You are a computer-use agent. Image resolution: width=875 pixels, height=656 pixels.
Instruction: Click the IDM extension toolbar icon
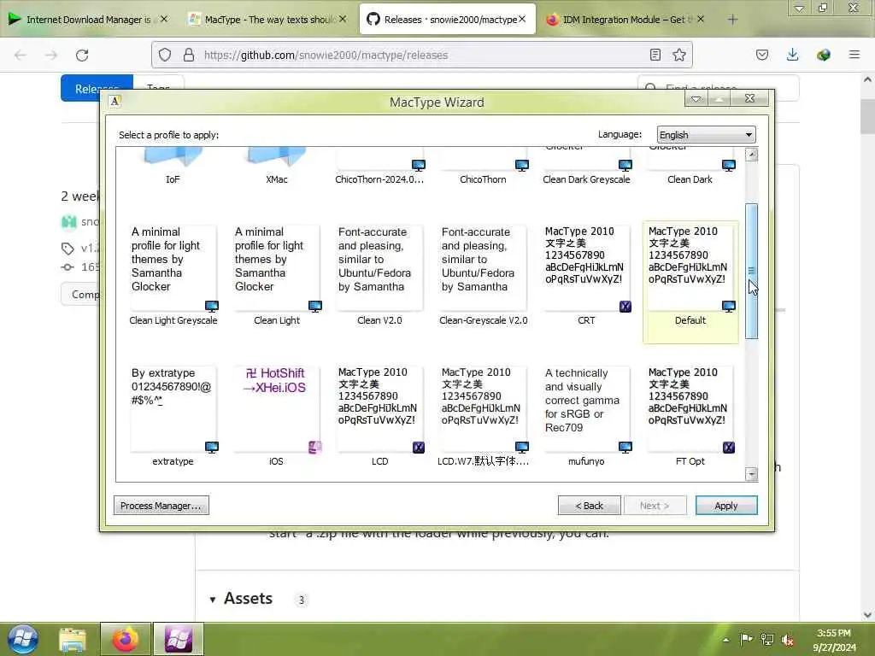point(824,55)
